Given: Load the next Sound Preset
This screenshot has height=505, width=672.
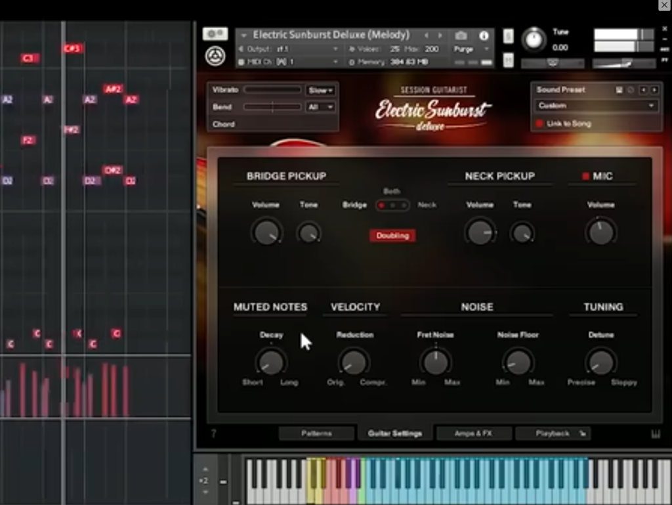Looking at the screenshot, I should click(654, 89).
